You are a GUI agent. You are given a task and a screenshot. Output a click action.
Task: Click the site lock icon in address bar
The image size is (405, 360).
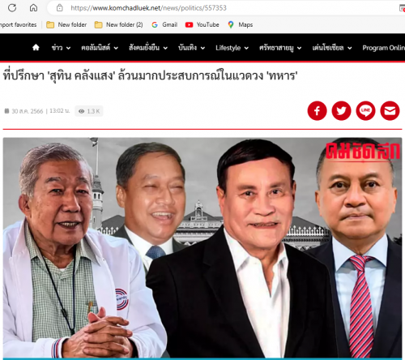[60, 8]
